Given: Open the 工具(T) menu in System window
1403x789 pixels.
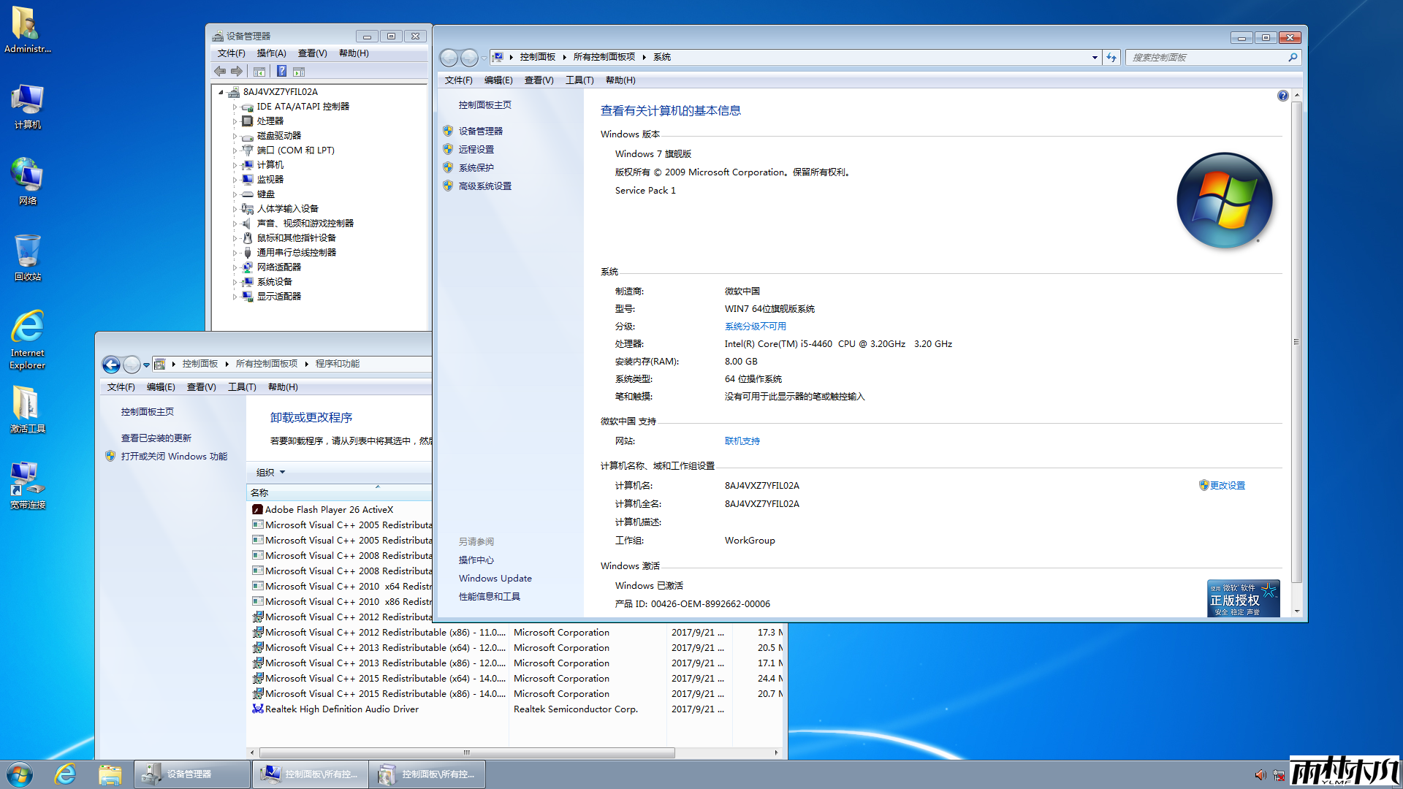Looking at the screenshot, I should (x=579, y=80).
